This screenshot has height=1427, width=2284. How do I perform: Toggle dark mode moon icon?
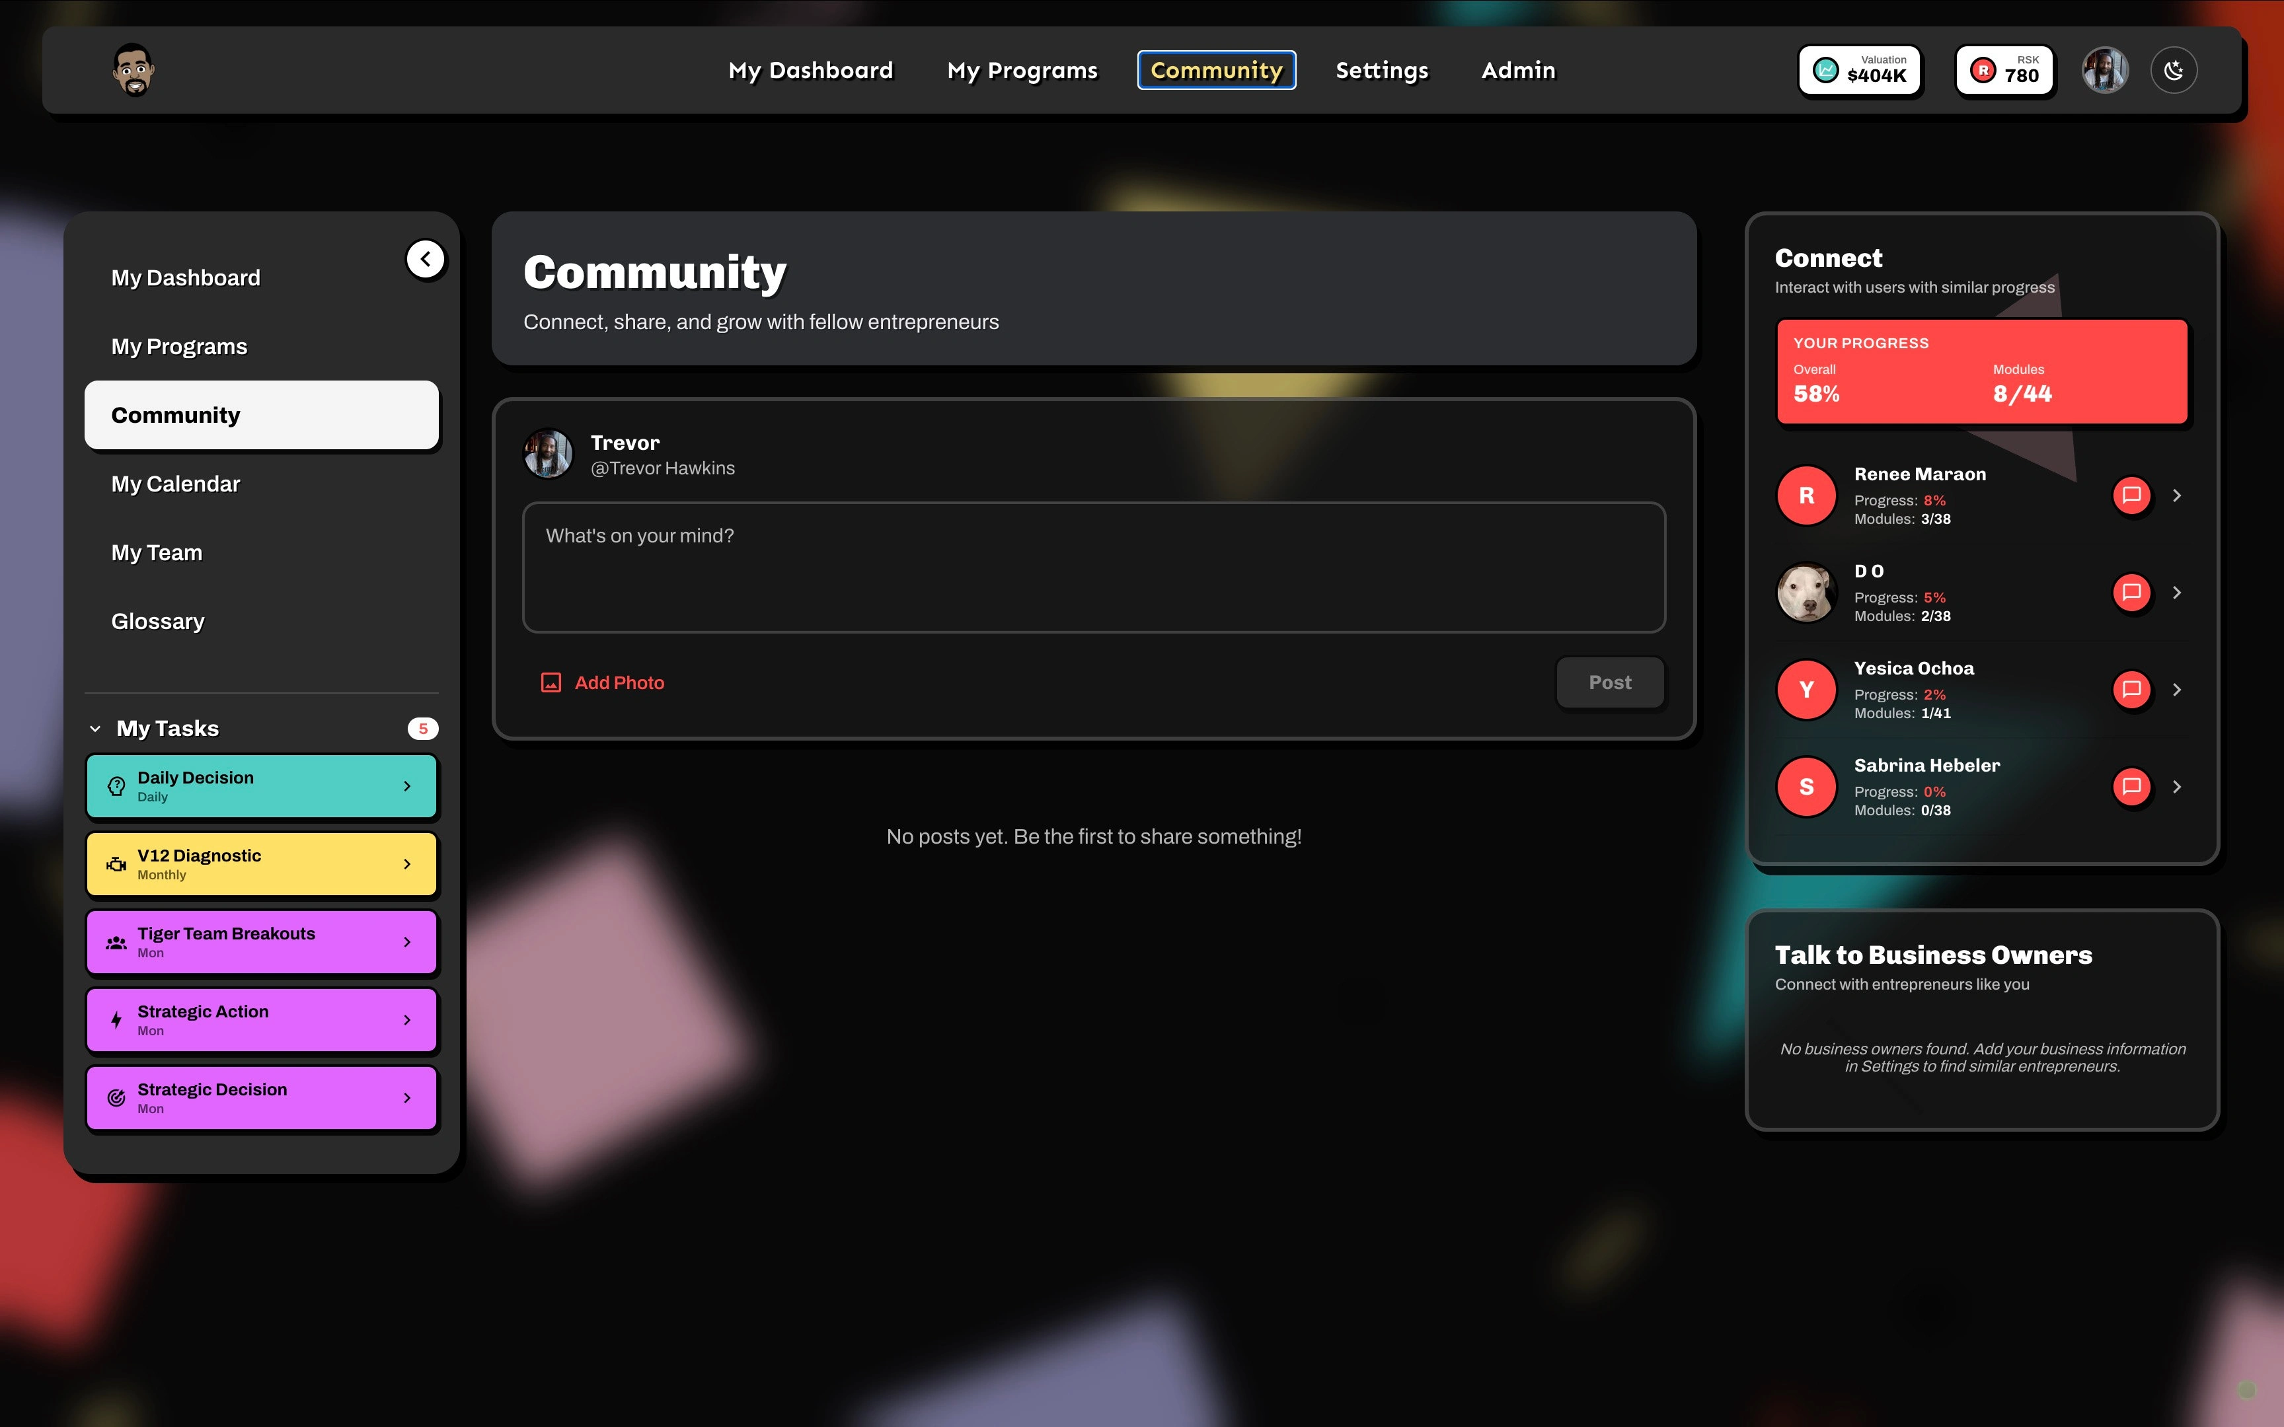(2174, 71)
